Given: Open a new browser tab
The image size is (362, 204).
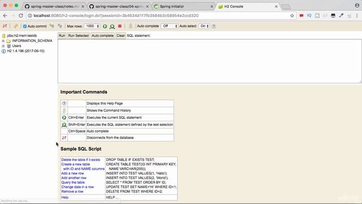Looking at the screenshot, I should tap(286, 7).
